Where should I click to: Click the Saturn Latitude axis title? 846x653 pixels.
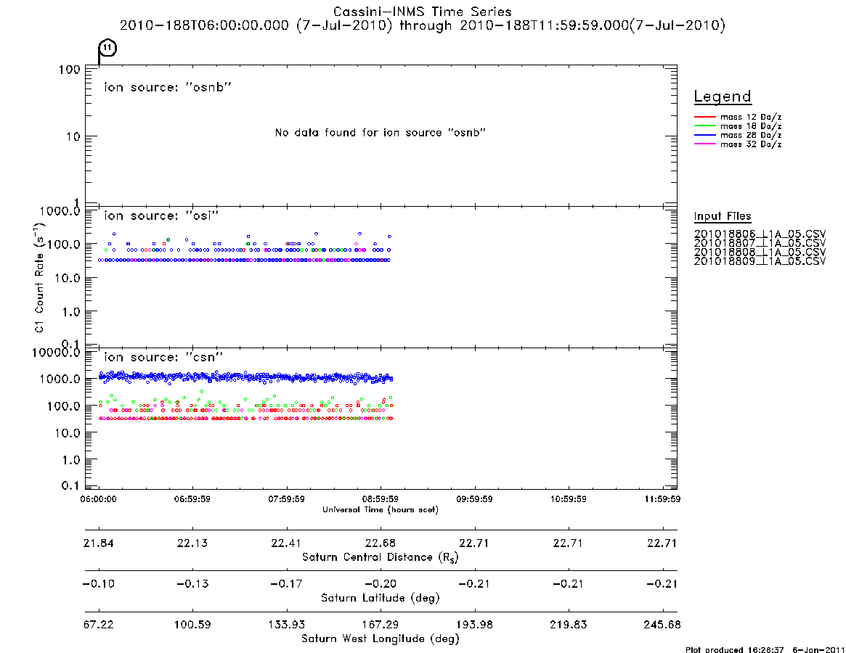381,598
